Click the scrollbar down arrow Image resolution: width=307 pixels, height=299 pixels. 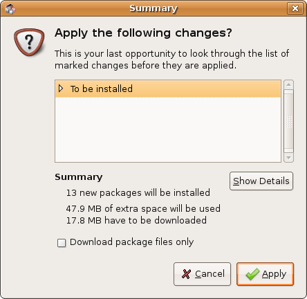coord(288,158)
